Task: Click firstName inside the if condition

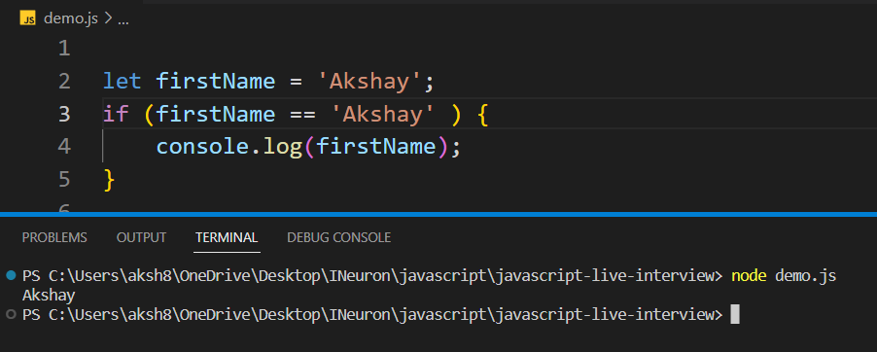Action: coord(215,114)
